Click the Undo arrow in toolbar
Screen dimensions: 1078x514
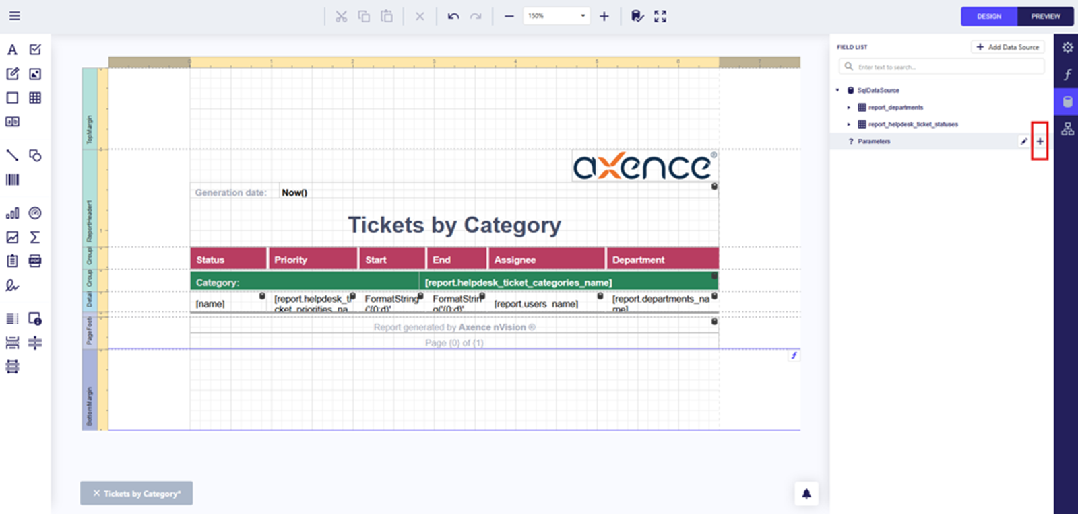[453, 16]
